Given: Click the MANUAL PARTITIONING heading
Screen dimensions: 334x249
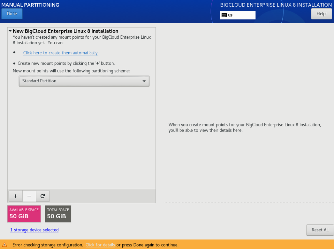Looking at the screenshot, I should 30,5.
